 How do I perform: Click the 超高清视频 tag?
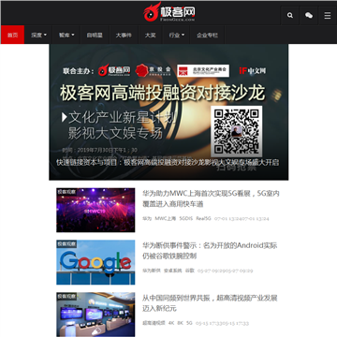click(154, 323)
